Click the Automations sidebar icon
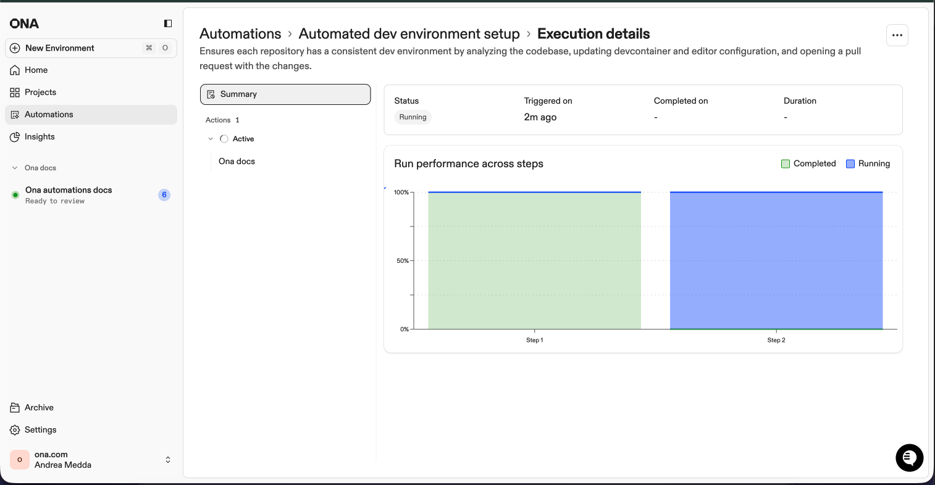Viewport: 935px width, 485px height. pyautogui.click(x=15, y=114)
